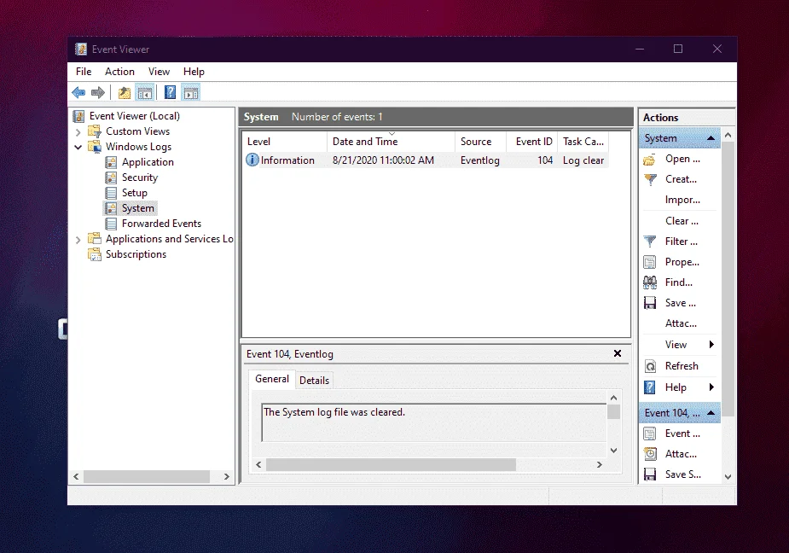
Task: Click Clear Log action
Action: pos(682,221)
